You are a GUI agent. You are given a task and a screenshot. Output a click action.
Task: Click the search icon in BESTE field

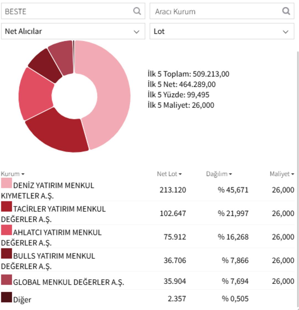pyautogui.click(x=137, y=11)
